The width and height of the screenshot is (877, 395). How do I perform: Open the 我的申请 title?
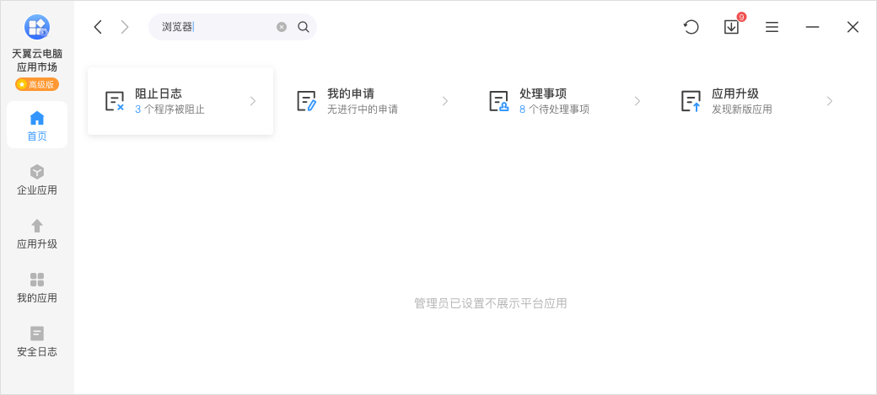pyautogui.click(x=351, y=93)
